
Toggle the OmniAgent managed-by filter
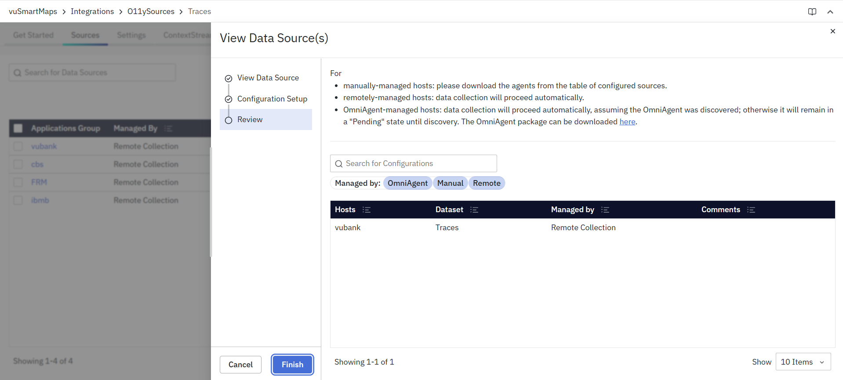pos(407,183)
